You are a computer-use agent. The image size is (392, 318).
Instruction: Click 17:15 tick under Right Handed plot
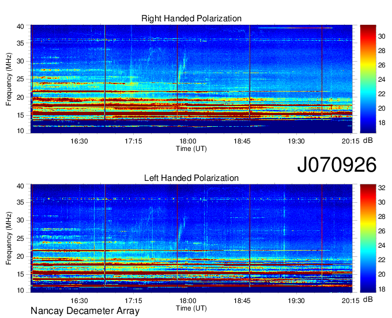tap(134, 141)
